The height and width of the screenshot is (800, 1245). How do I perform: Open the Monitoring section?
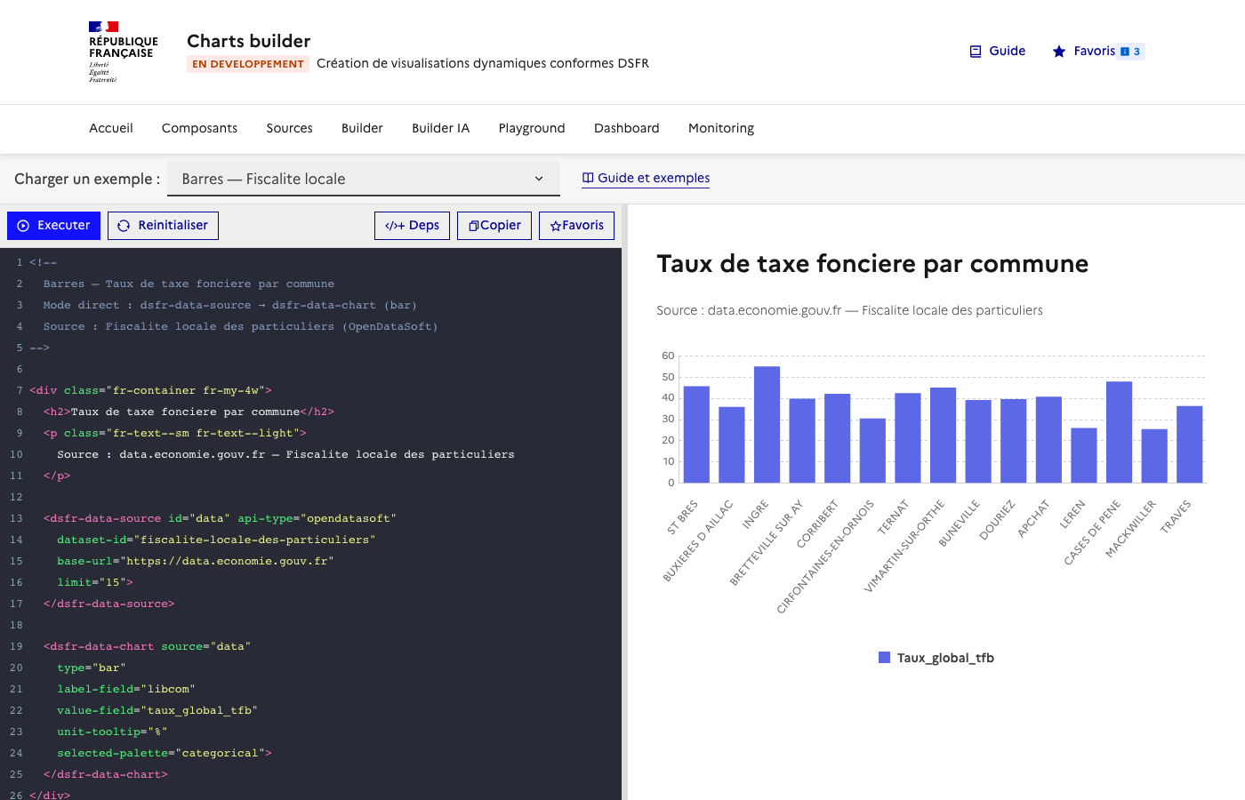(720, 128)
